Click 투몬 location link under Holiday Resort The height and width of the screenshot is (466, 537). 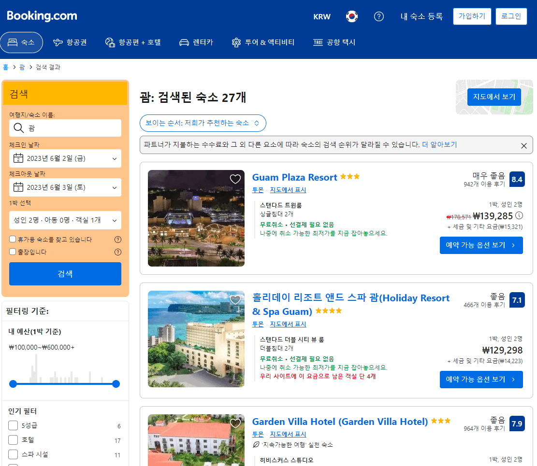click(258, 324)
